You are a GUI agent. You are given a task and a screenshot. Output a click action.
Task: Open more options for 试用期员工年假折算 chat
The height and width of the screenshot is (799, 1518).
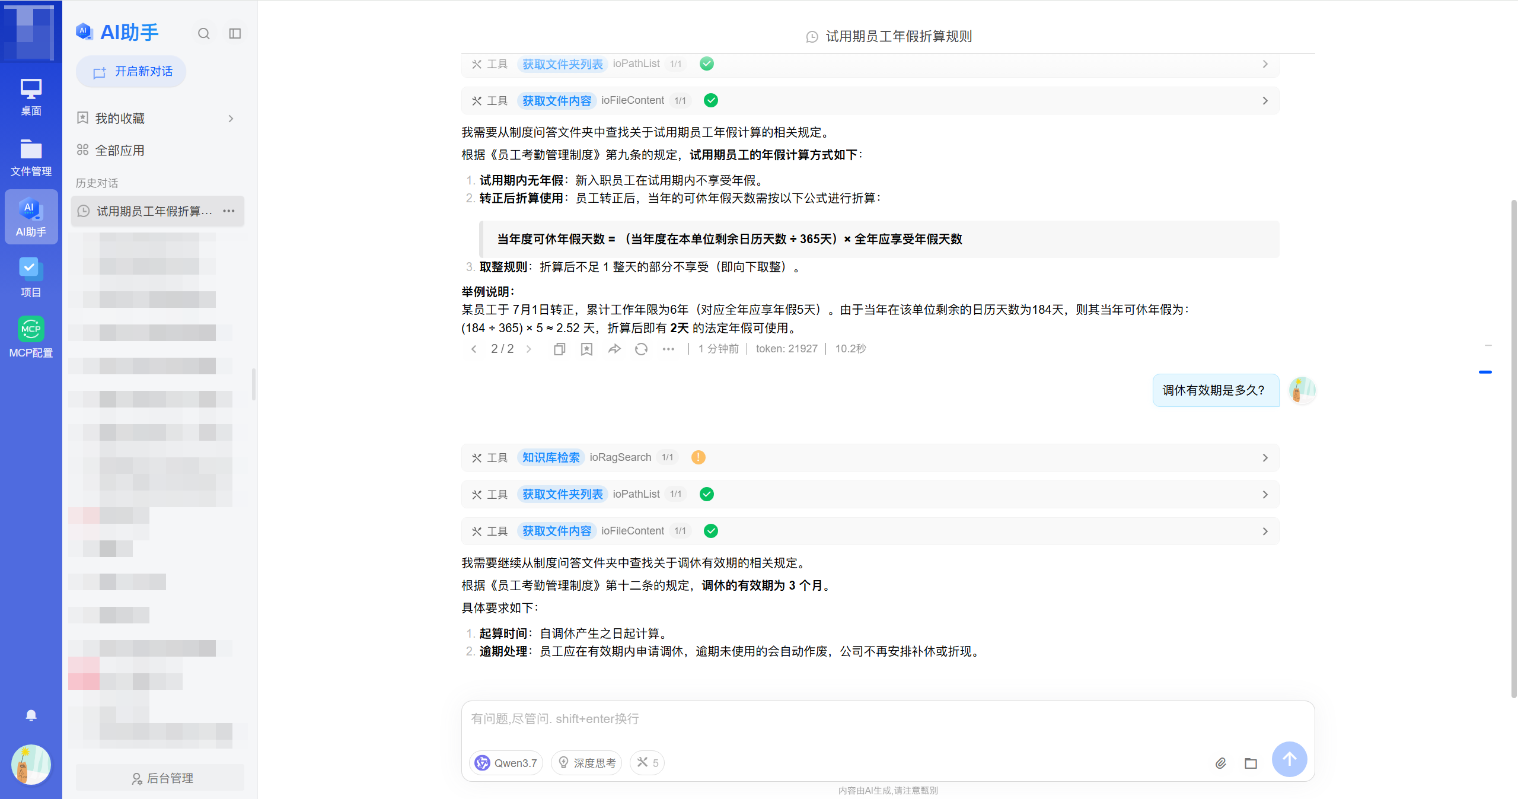[229, 211]
